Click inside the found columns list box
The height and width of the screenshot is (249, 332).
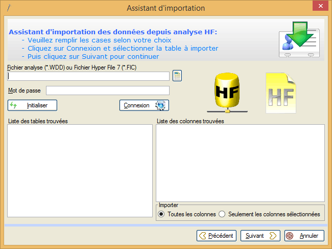240,163
